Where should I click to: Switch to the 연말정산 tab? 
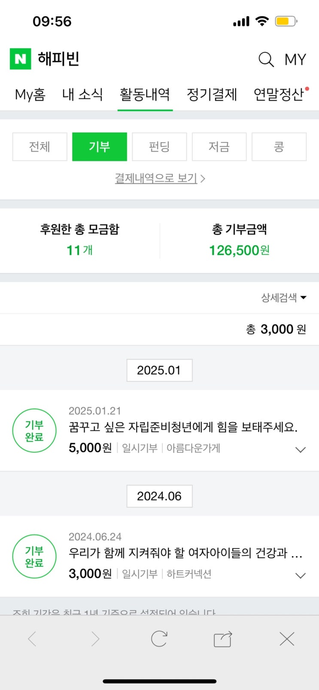pyautogui.click(x=279, y=94)
